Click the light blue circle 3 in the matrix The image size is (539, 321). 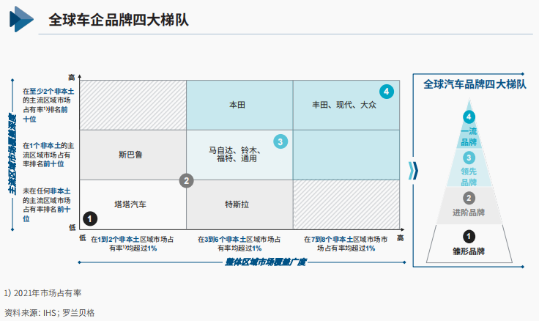280,141
